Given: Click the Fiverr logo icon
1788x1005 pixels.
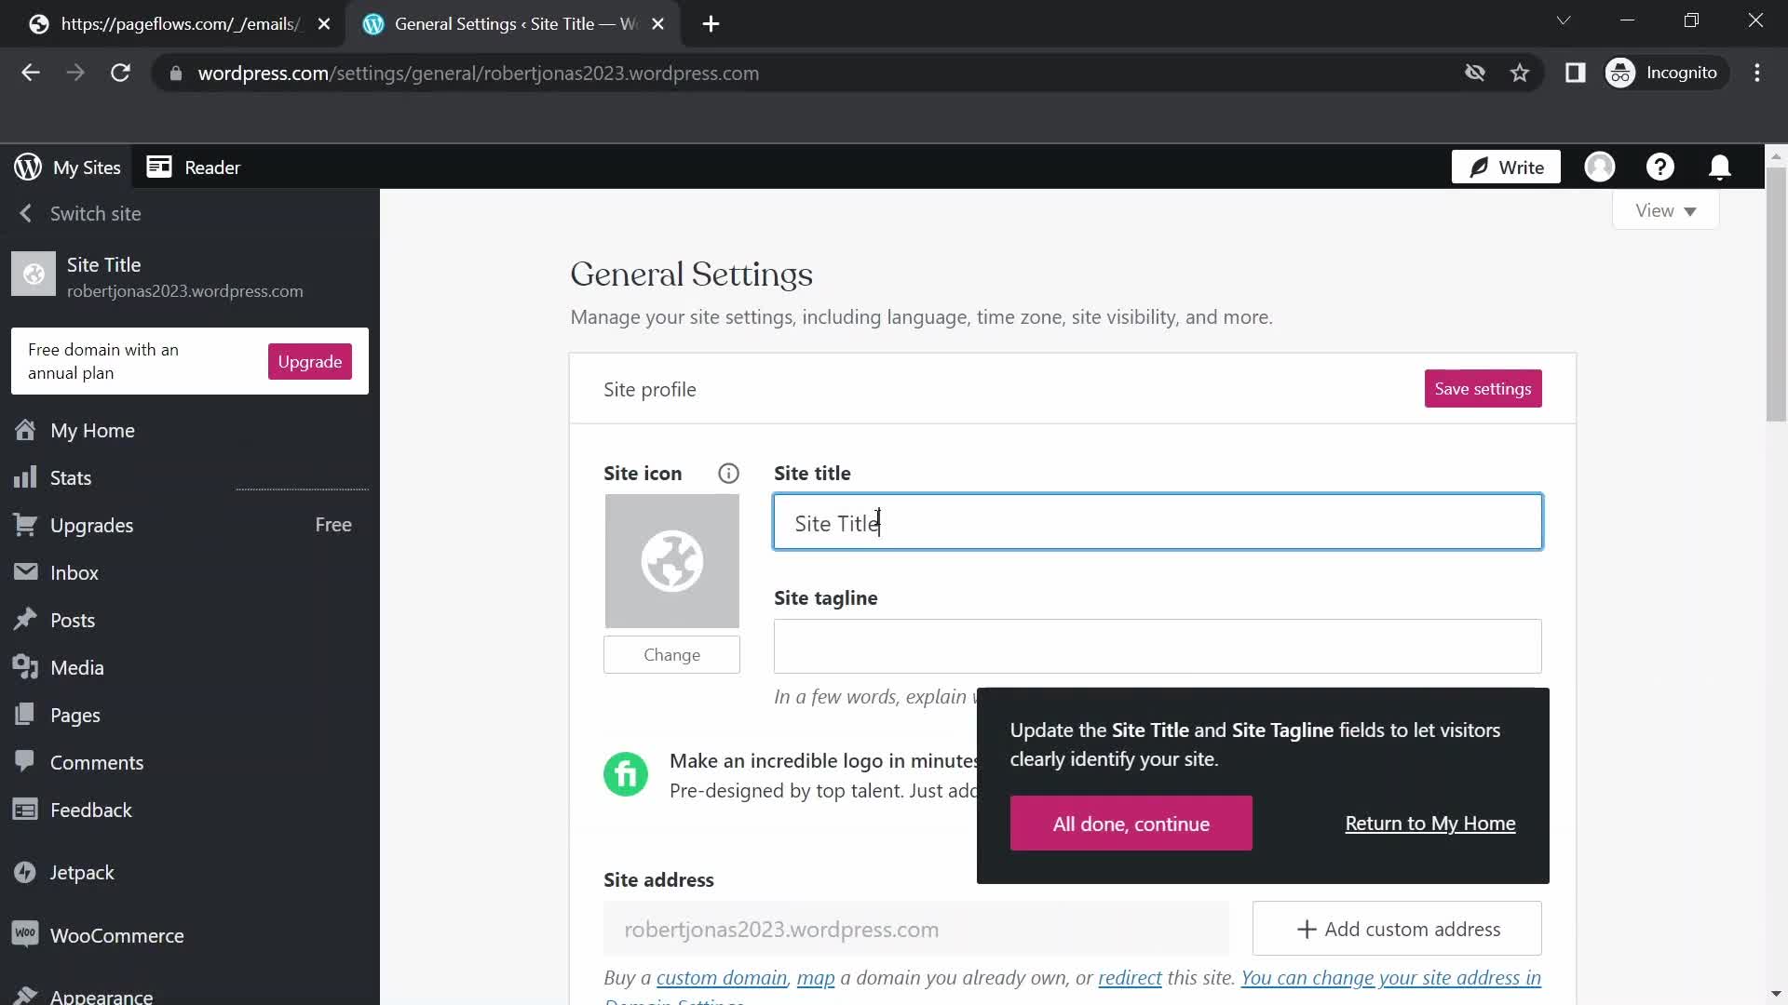Looking at the screenshot, I should (625, 774).
